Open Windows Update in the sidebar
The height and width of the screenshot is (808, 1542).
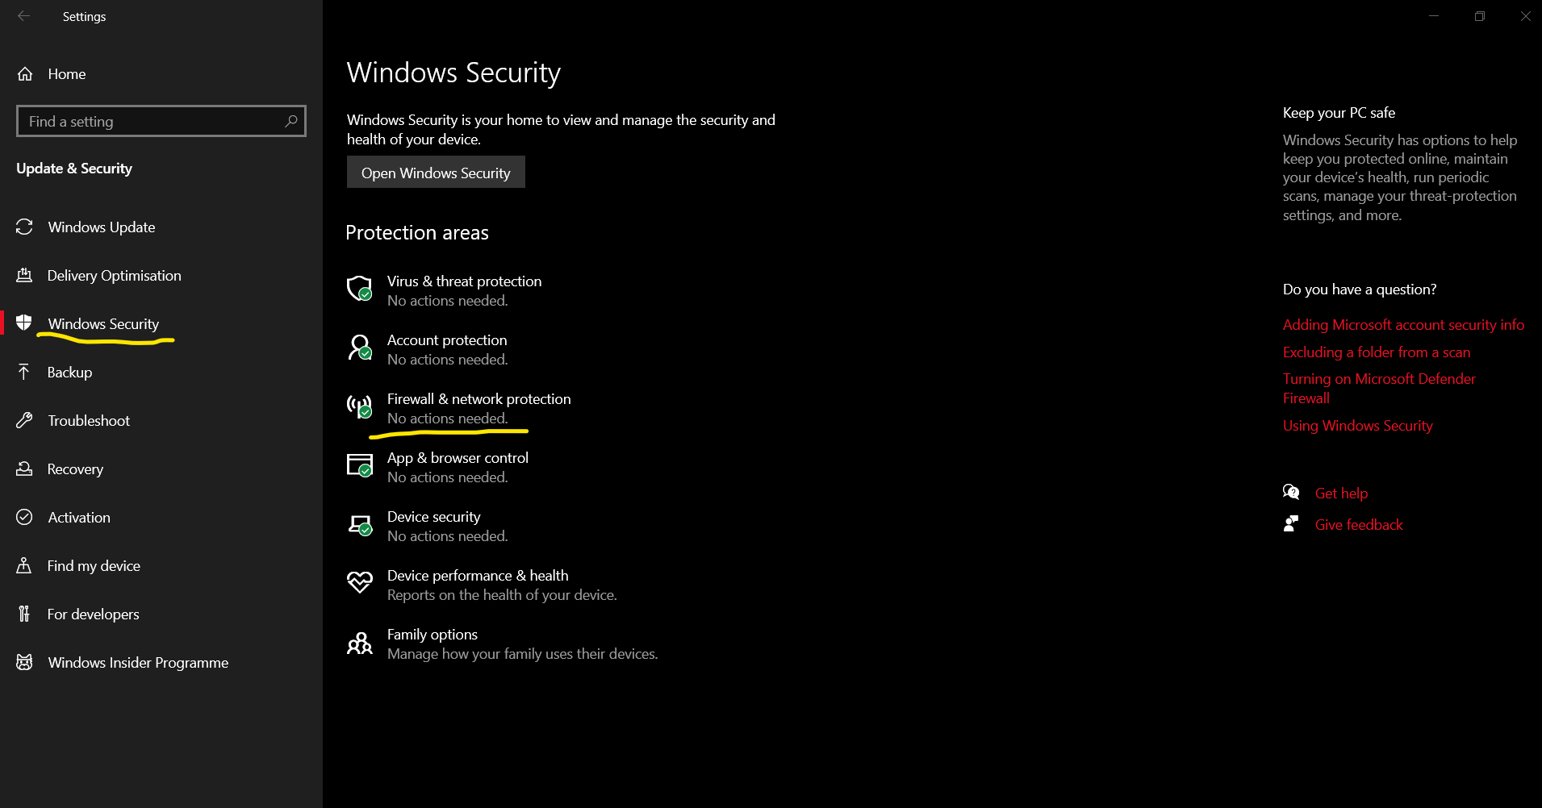pos(101,227)
